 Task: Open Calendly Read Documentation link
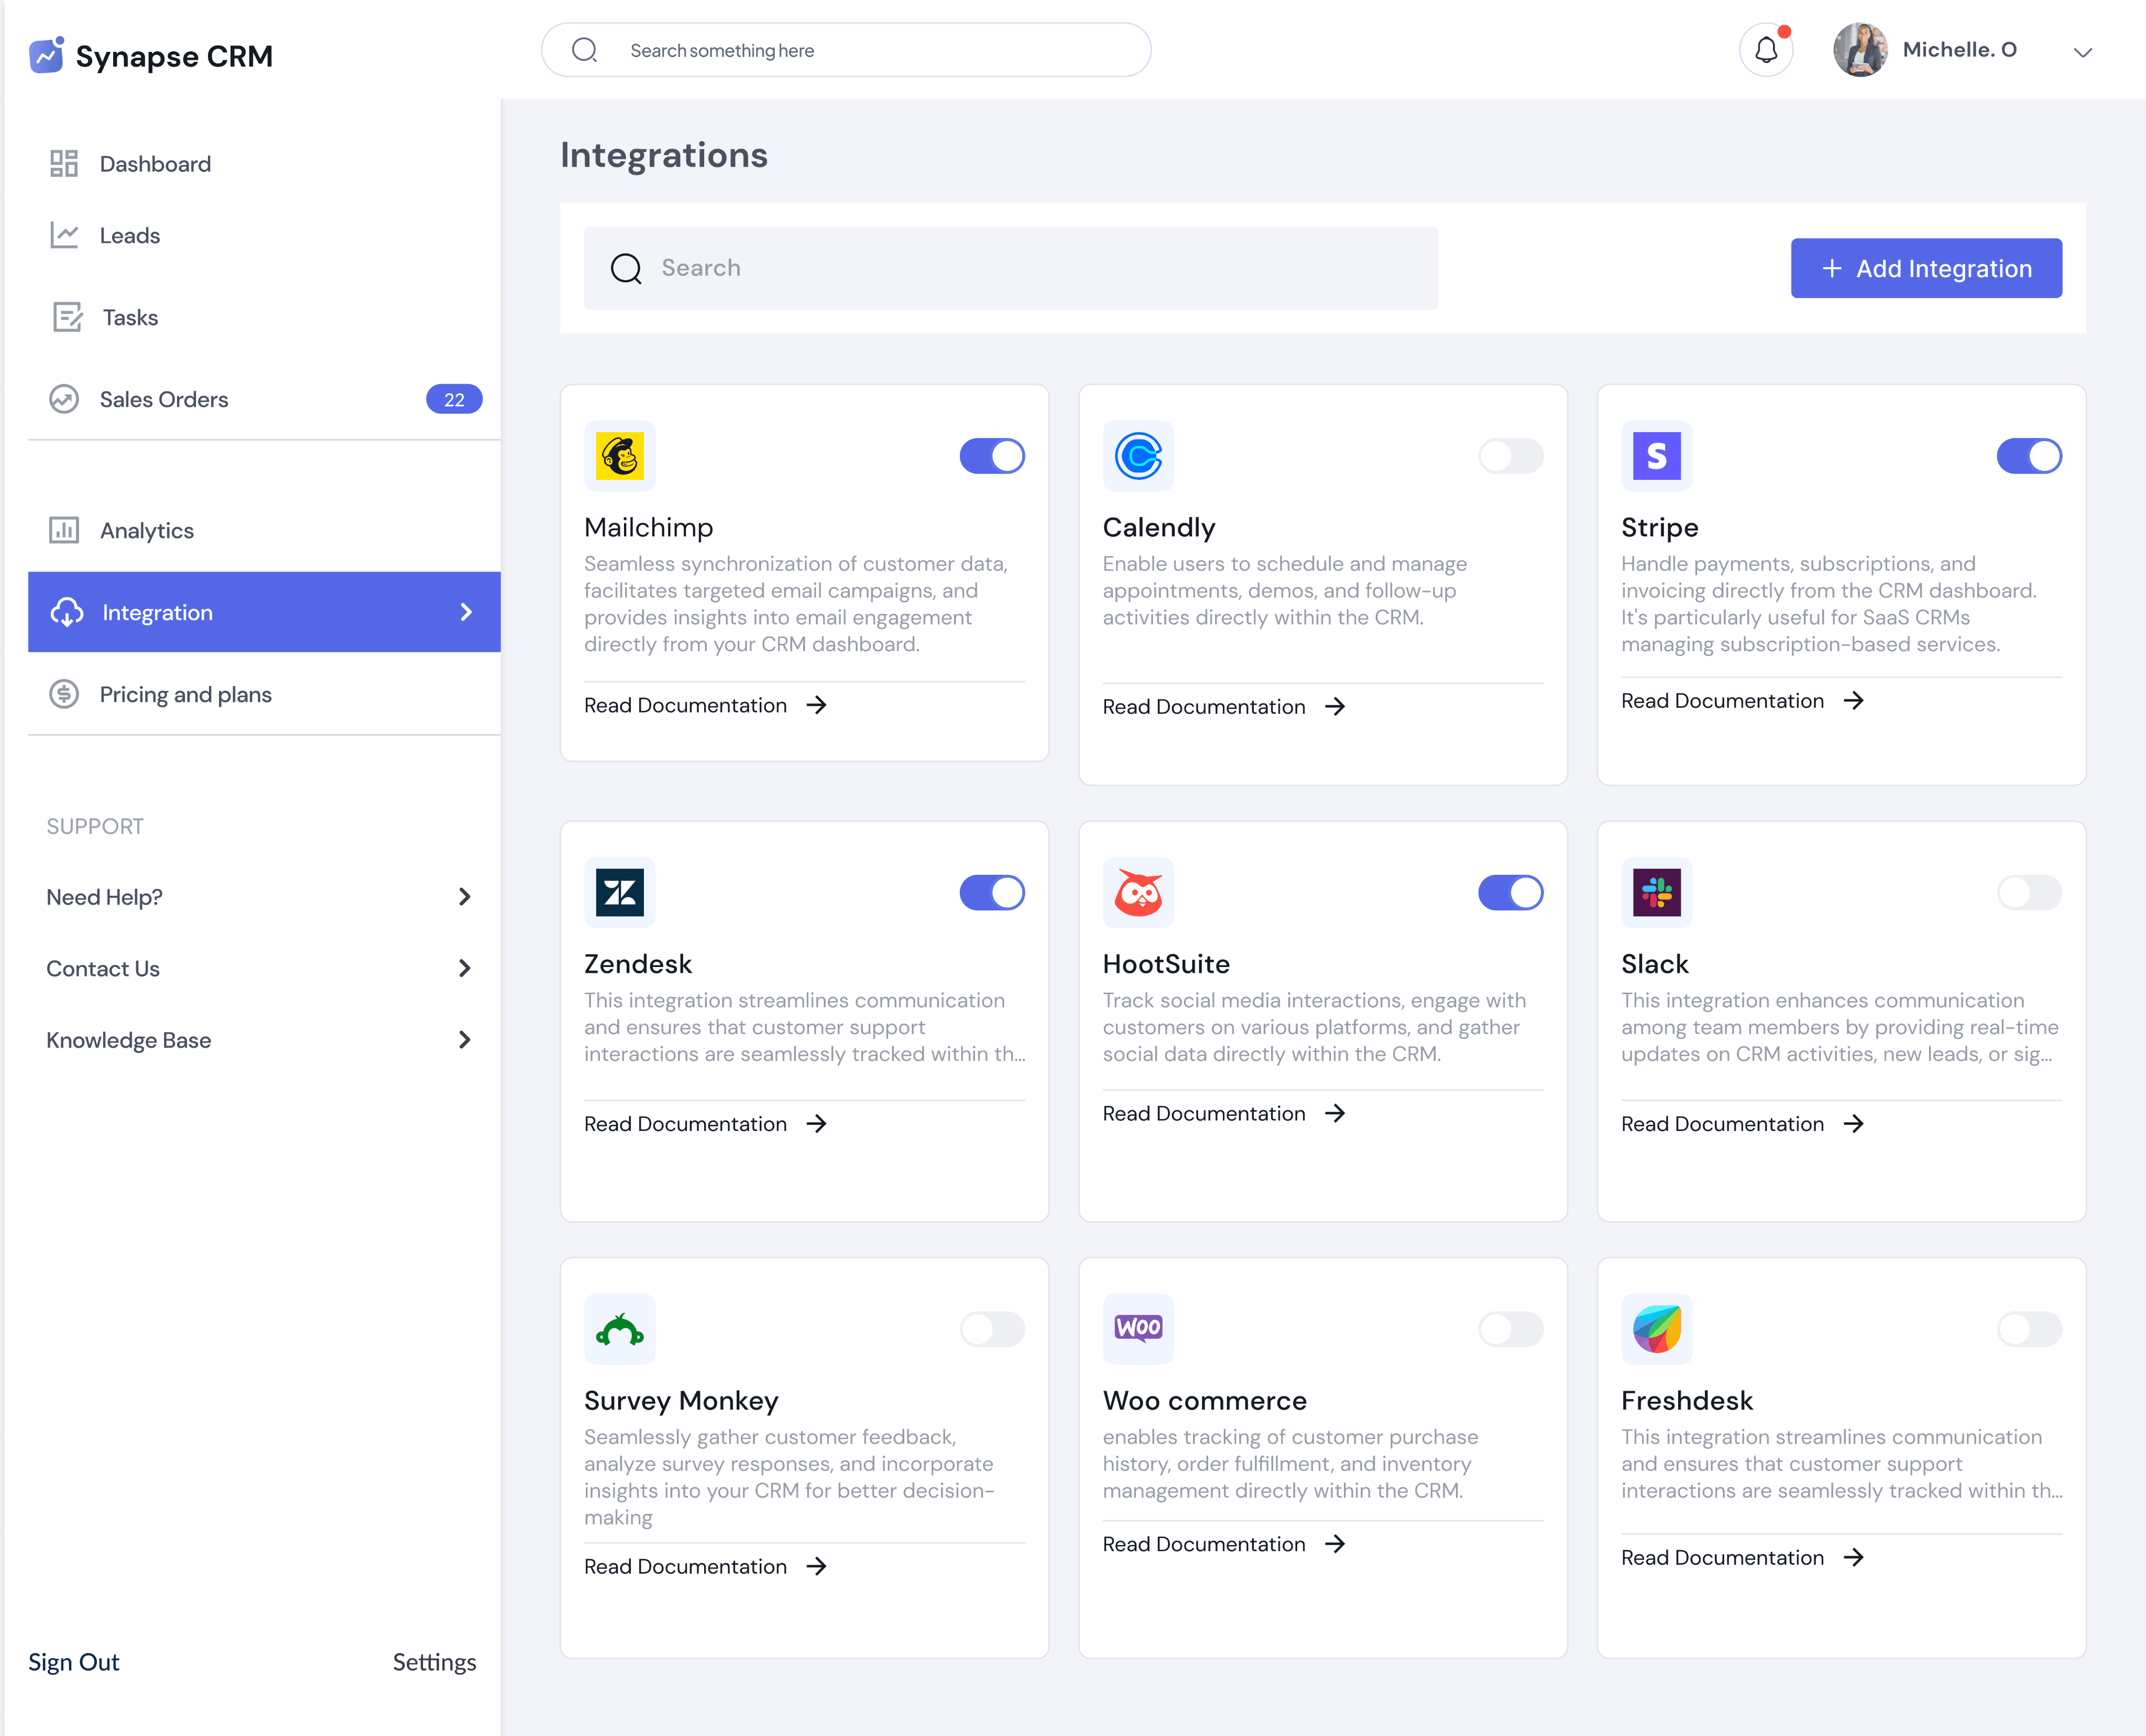click(1224, 706)
